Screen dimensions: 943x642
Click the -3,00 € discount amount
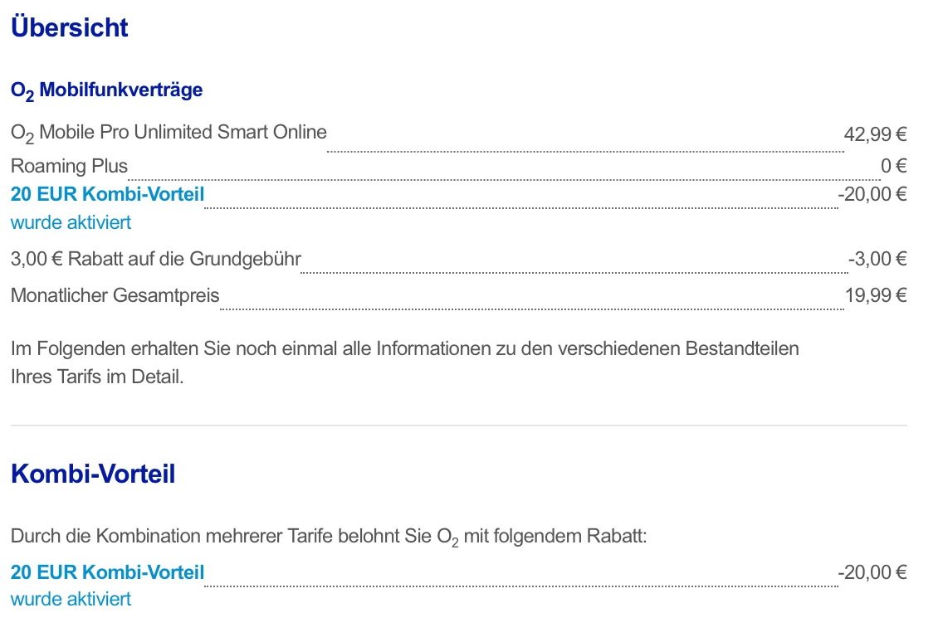(x=877, y=259)
